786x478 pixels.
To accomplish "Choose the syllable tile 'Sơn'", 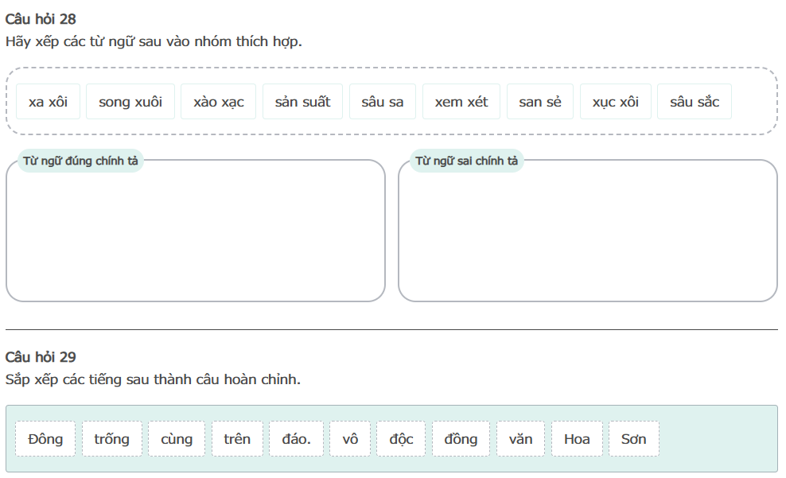I will click(634, 439).
